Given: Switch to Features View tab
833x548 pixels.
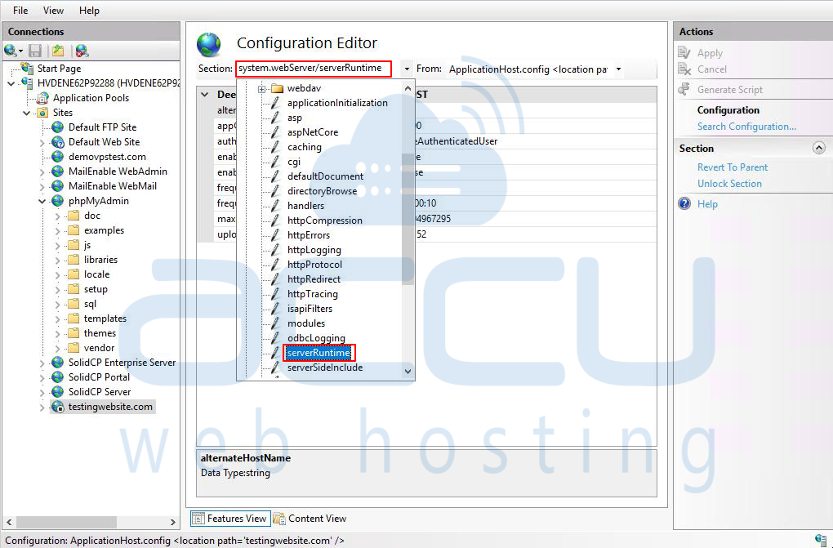Looking at the screenshot, I should (x=230, y=519).
